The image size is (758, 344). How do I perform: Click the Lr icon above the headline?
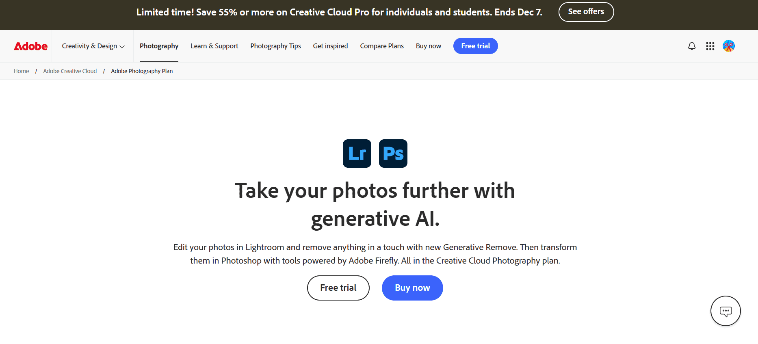tap(357, 153)
